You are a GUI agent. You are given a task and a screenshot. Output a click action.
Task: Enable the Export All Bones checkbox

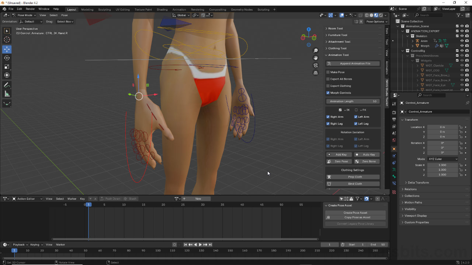tap(328, 79)
